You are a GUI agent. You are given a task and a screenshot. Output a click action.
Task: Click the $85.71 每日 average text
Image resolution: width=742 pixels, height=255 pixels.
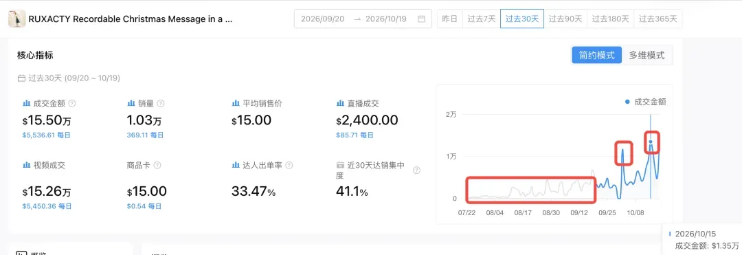coord(355,135)
